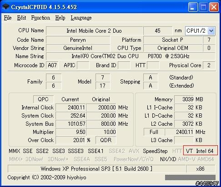Click the gray bar beside the copyright
Viewport: 221px width, 187px height.
click(190, 177)
